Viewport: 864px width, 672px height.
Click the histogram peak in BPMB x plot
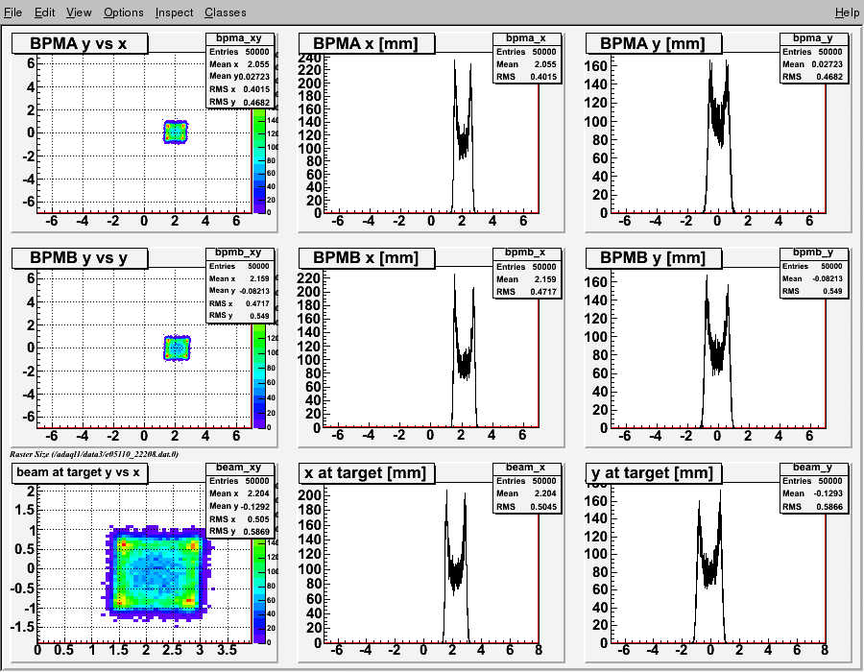point(455,276)
